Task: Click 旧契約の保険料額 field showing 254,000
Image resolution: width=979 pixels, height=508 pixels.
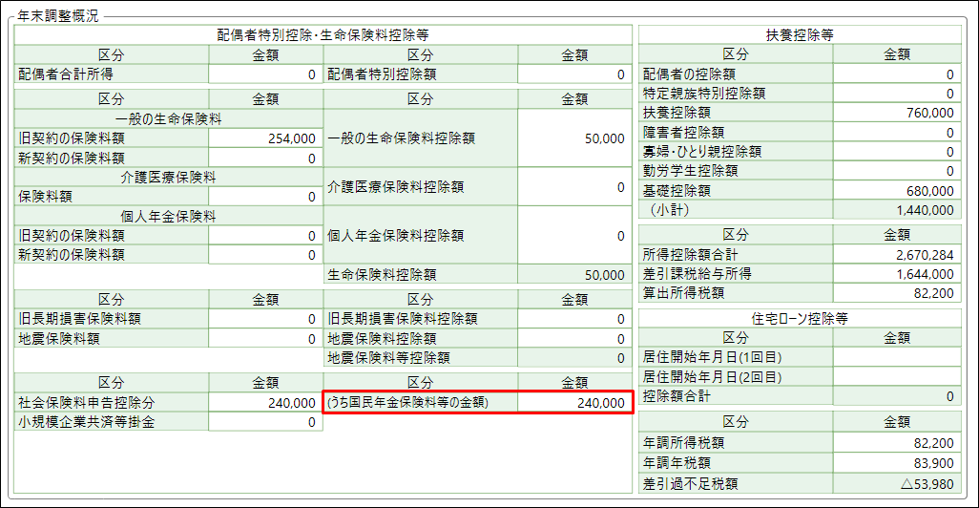Action: pyautogui.click(x=264, y=138)
